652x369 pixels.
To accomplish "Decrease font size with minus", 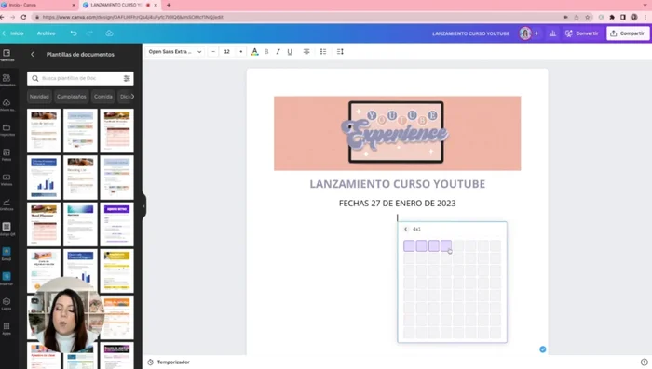I will (x=213, y=52).
